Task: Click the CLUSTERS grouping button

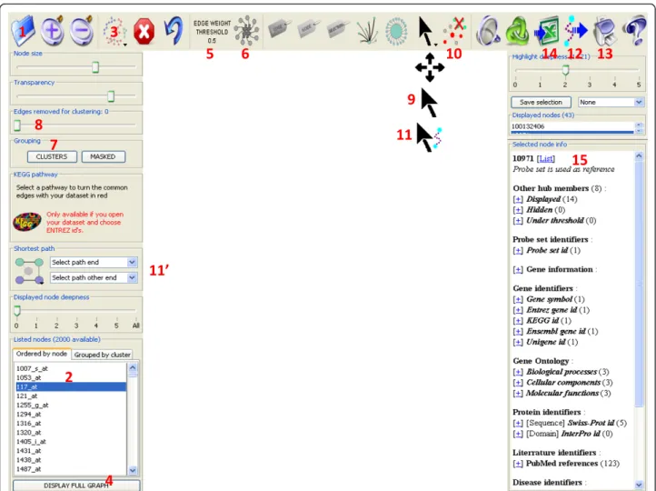Action: pyautogui.click(x=52, y=156)
